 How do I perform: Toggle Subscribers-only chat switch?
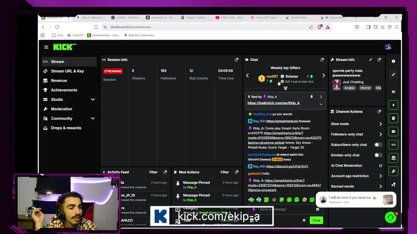pyautogui.click(x=378, y=145)
